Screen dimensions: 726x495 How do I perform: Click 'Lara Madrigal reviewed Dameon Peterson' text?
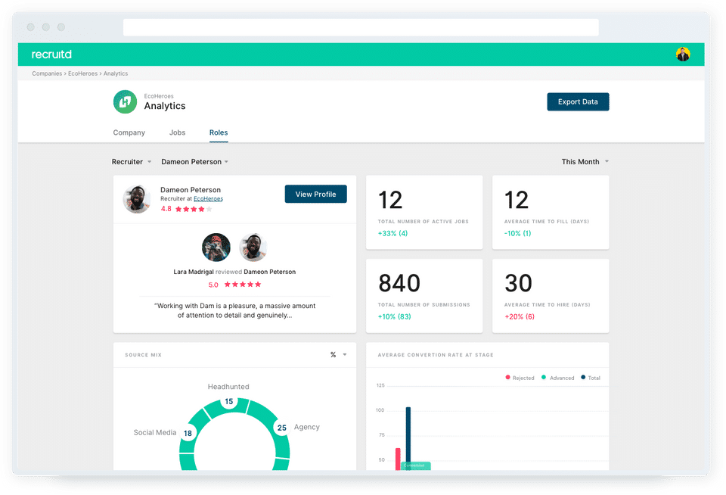[234, 272]
